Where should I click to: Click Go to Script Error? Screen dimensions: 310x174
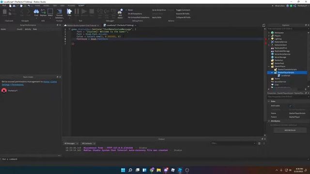[x=159, y=10]
